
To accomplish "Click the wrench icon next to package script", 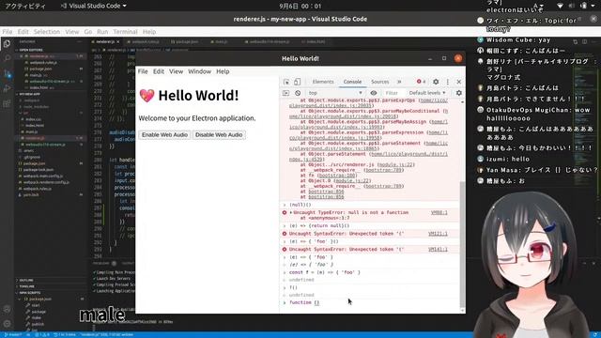I will click(x=28, y=312).
